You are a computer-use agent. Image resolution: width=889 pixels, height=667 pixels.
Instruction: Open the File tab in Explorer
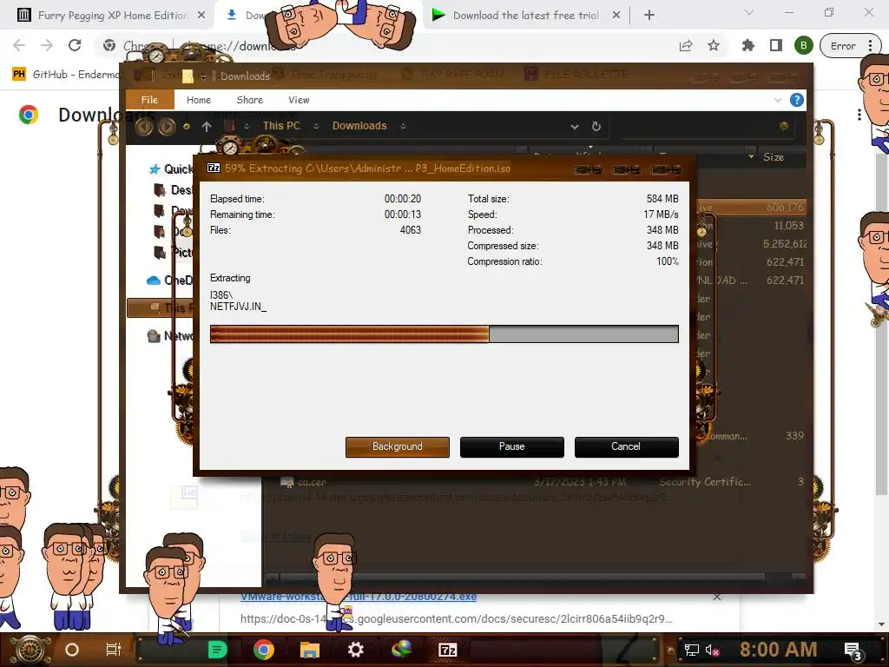point(149,100)
